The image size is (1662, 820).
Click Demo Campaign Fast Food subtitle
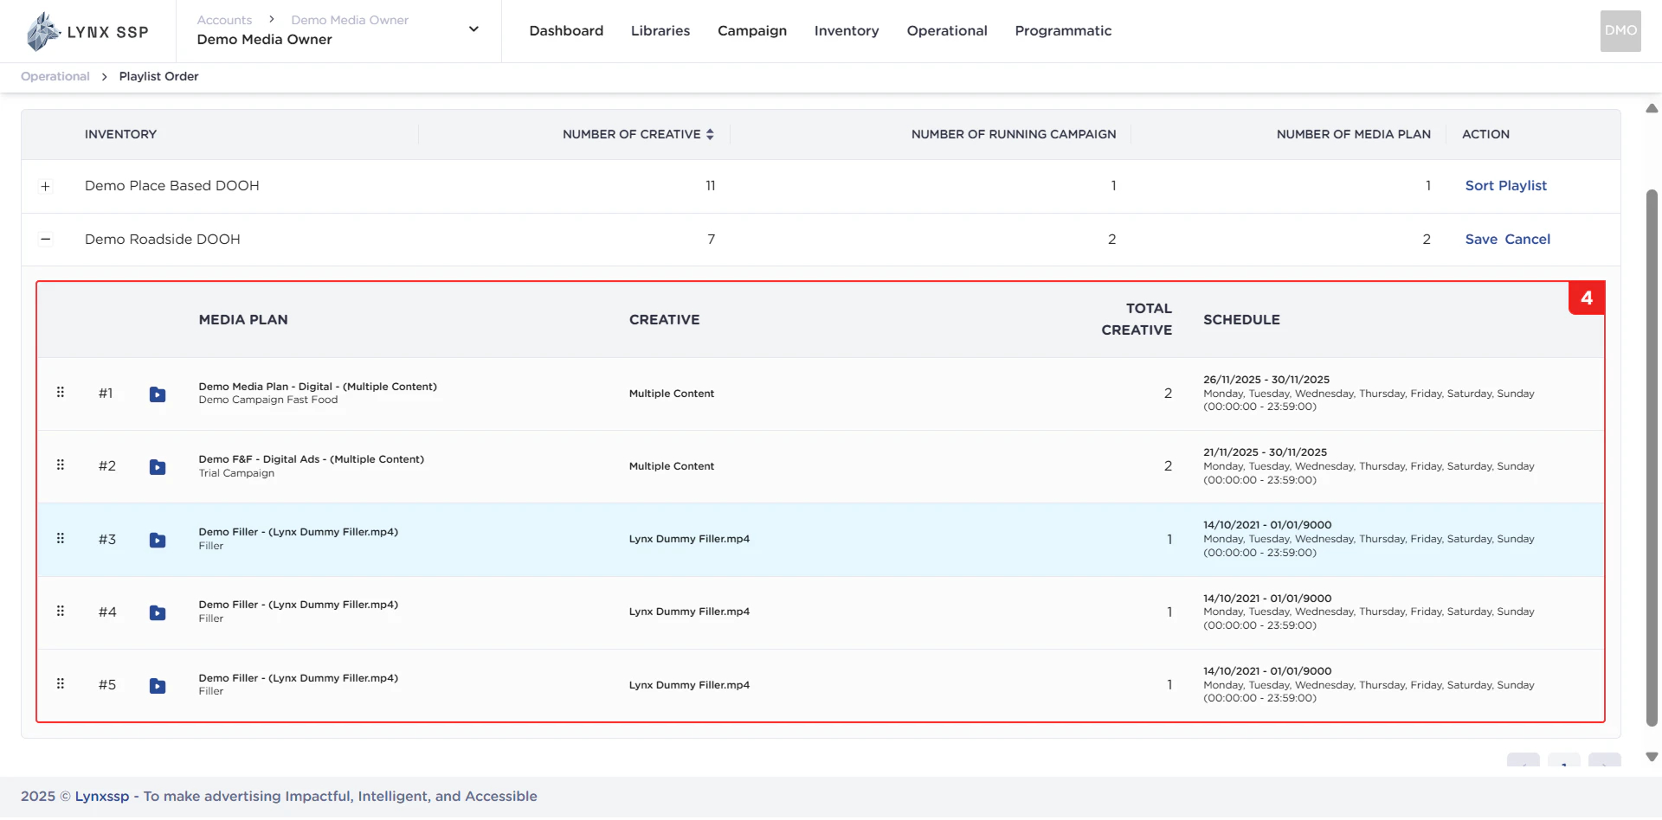pos(268,400)
